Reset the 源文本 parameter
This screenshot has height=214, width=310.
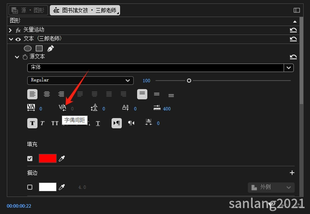point(293,57)
